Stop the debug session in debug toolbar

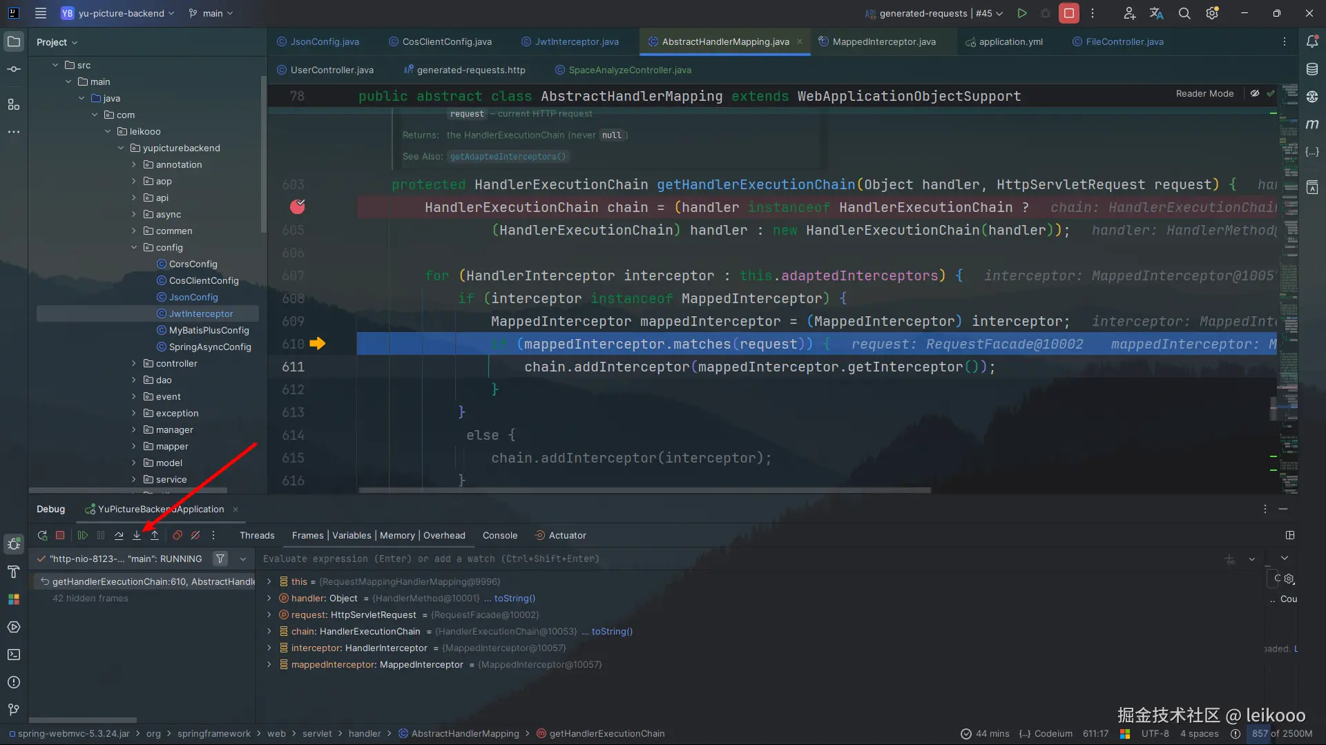[60, 535]
